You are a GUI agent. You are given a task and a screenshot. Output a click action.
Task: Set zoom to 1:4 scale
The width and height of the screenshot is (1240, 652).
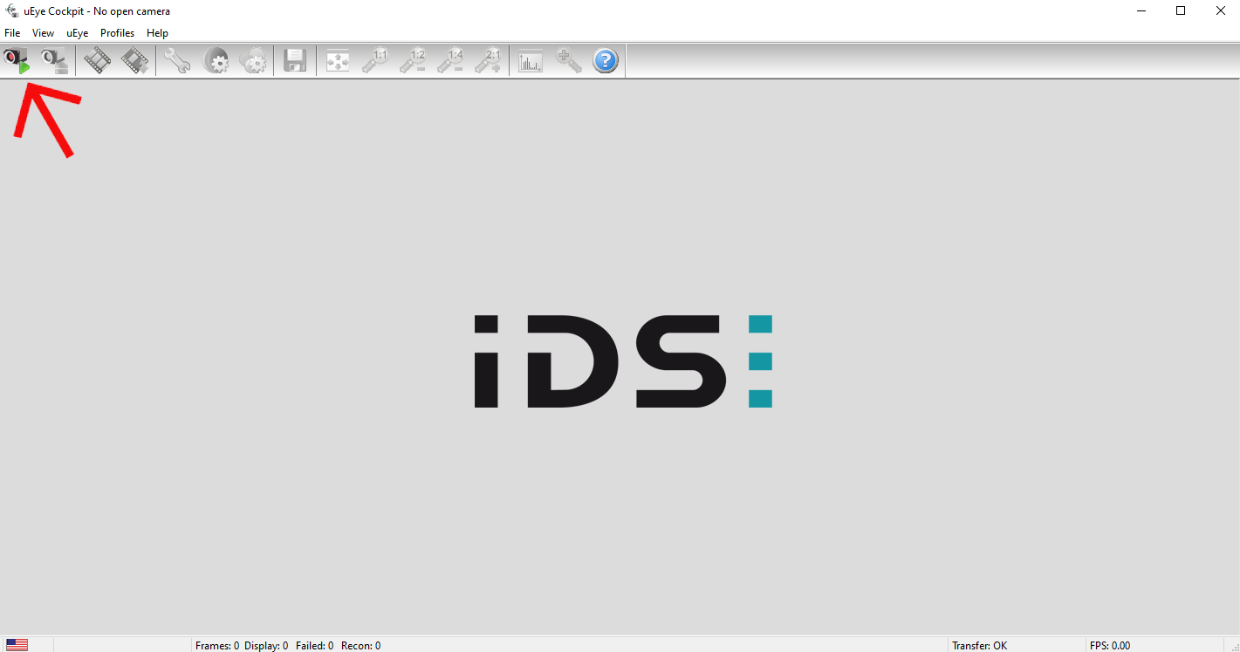[x=450, y=60]
